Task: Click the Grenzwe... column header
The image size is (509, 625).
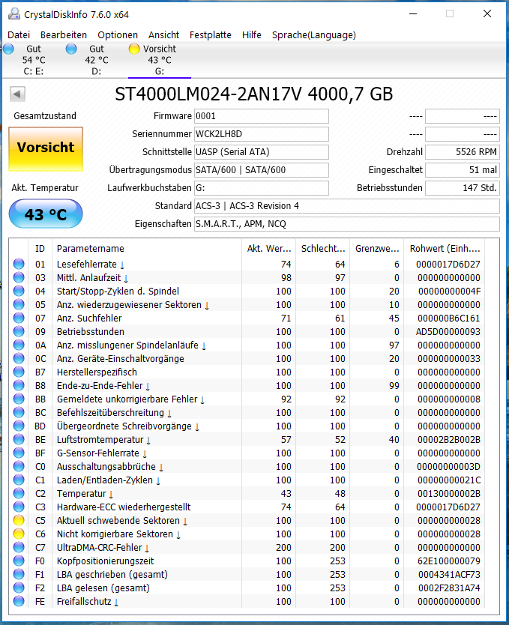Action: click(376, 248)
